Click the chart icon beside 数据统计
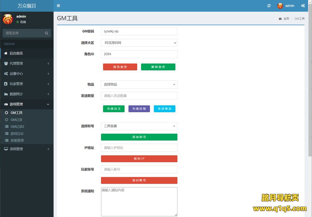This screenshot has height=217, width=312. (6, 94)
